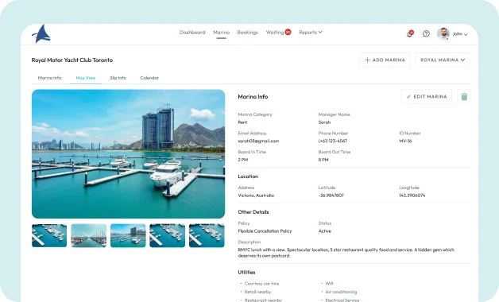Click the email sarah08@gmail.com
Image resolution: width=499 pixels, height=302 pixels.
tap(258, 141)
